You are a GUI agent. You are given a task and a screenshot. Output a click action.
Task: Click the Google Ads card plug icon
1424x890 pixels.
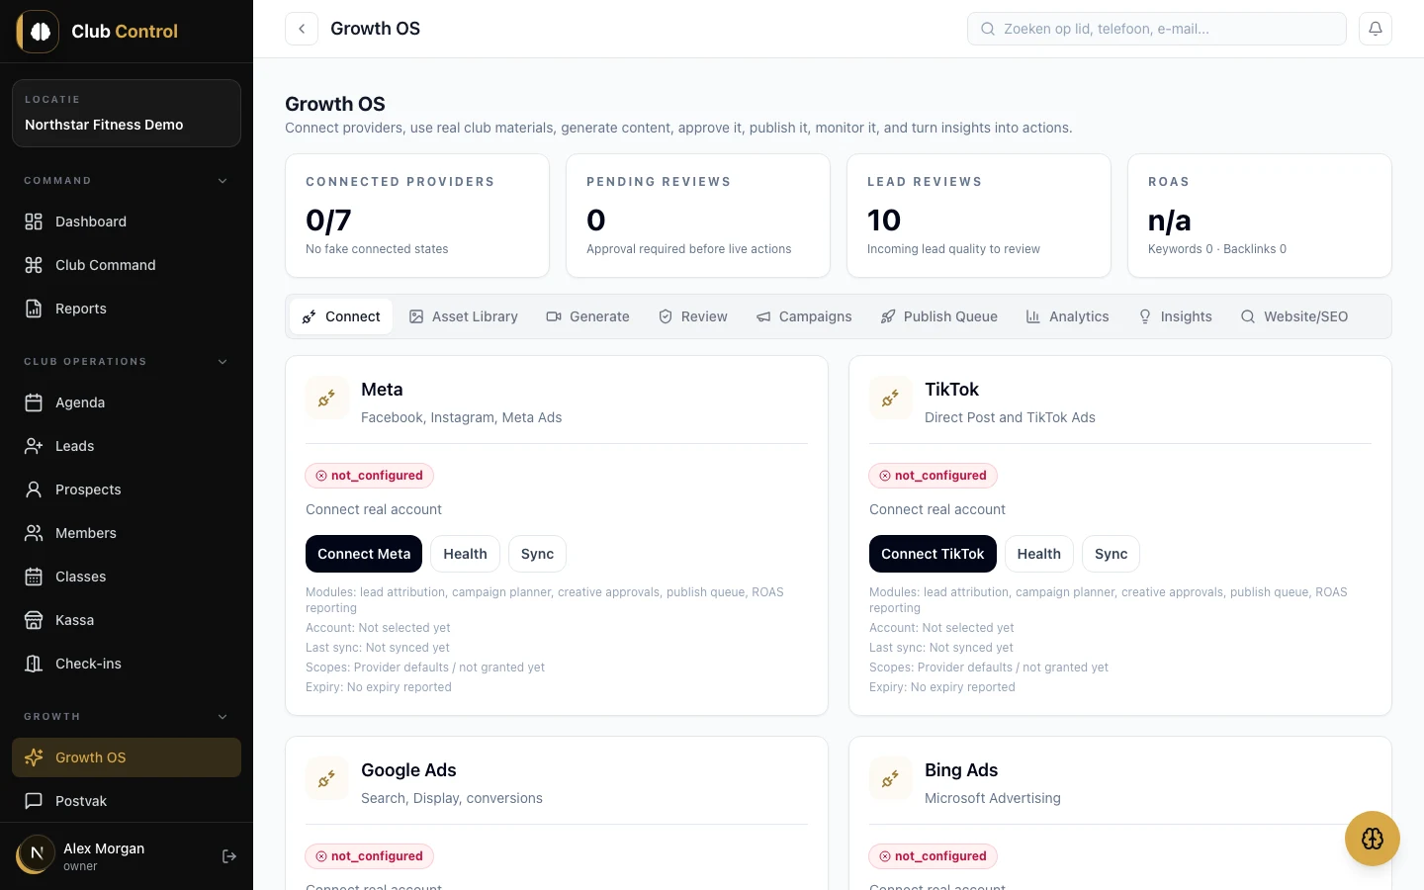(326, 779)
